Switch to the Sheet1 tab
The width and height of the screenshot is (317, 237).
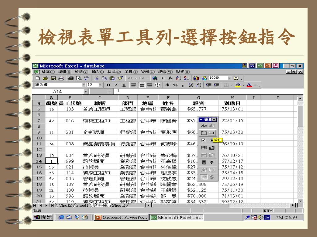[x=82, y=205]
